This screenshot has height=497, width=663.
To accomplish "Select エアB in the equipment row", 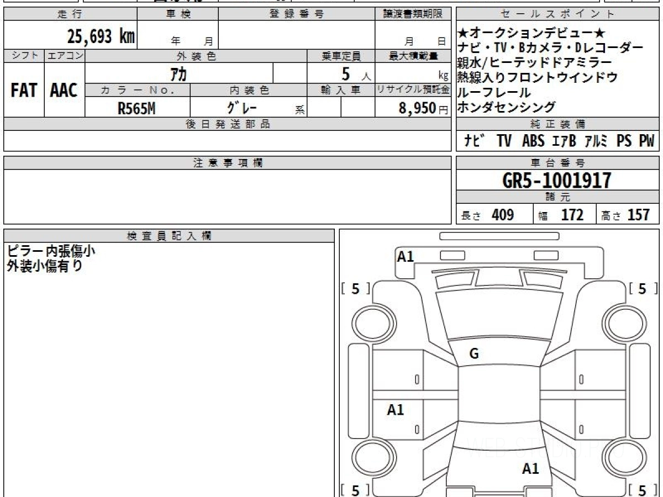I will pos(564,141).
